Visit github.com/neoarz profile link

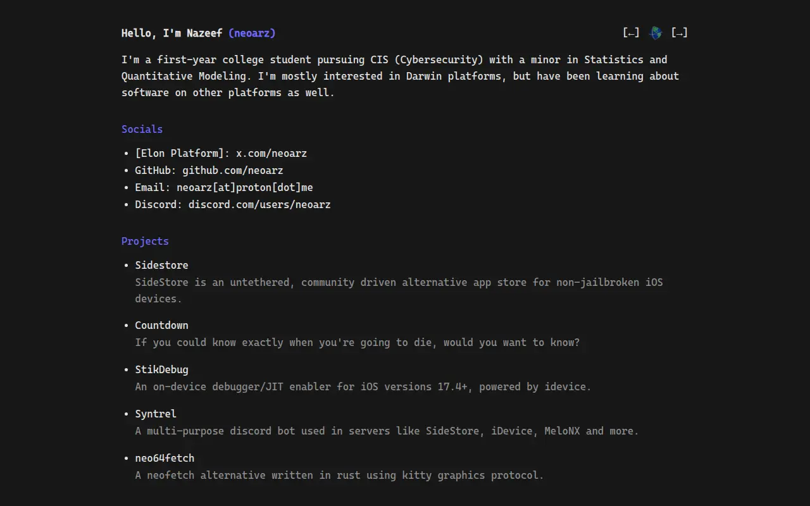click(x=233, y=170)
